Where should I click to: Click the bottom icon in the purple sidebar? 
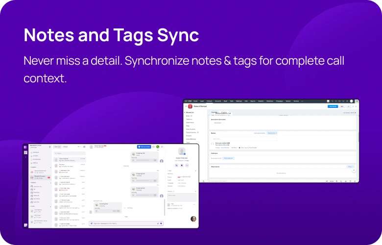[x=25, y=225]
